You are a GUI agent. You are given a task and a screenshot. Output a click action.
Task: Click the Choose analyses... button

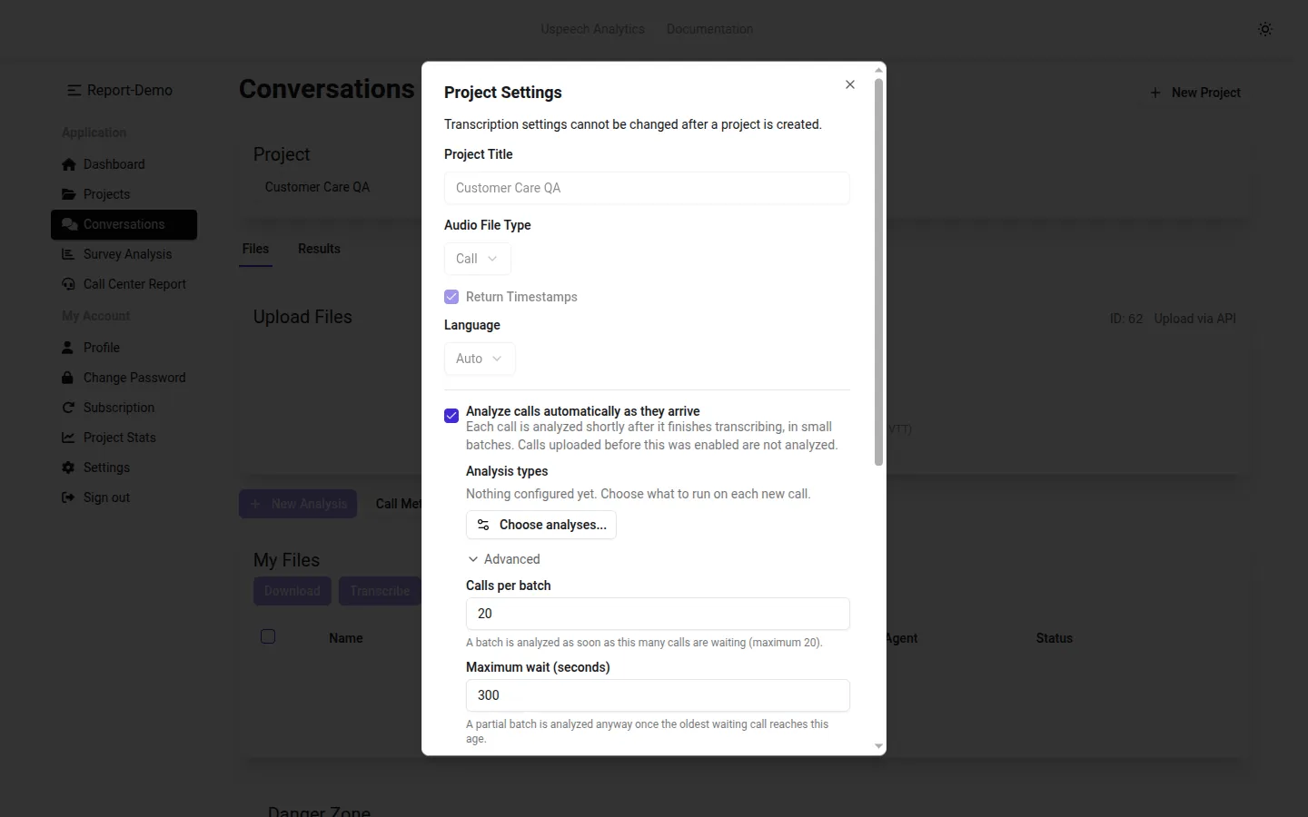[x=541, y=525]
